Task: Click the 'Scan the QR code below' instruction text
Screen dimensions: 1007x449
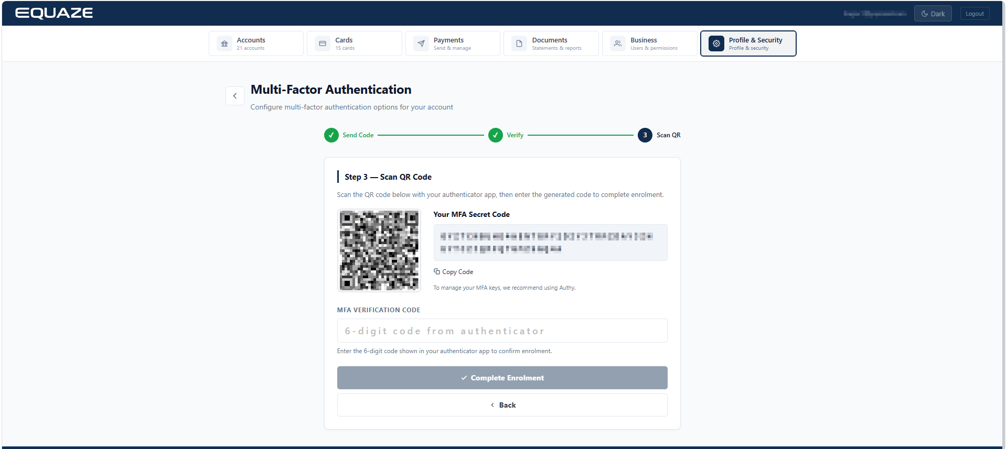Action: click(x=500, y=195)
